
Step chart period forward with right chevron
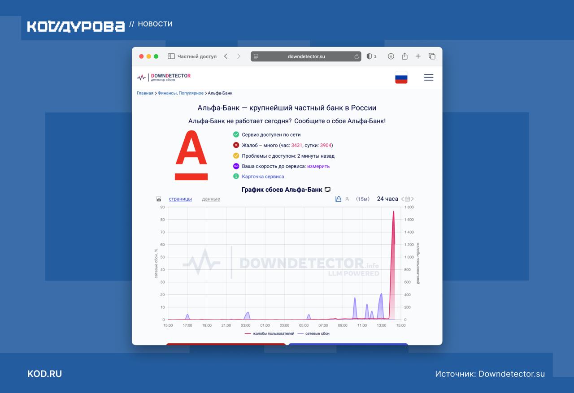(x=413, y=199)
